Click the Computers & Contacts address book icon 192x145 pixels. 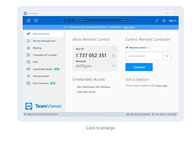[x=28, y=55]
